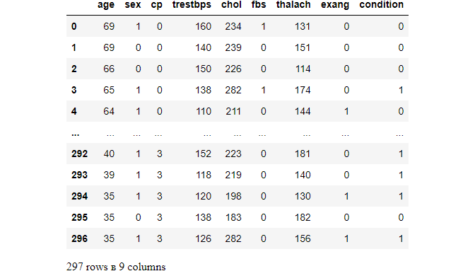
Task: Click the chol column header
Action: click(231, 4)
